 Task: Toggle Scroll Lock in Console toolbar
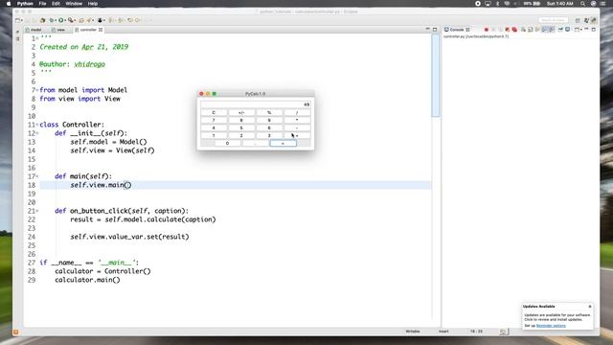(530, 30)
